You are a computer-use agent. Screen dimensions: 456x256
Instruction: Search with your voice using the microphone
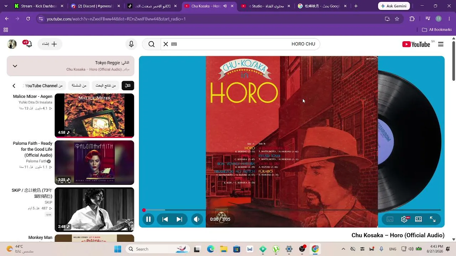[x=131, y=44]
